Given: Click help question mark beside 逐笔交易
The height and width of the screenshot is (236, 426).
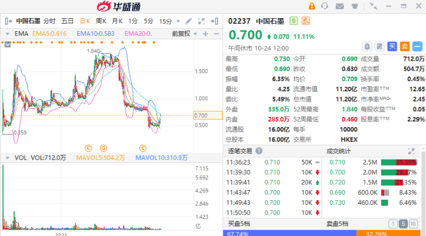Looking at the screenshot, I should (x=259, y=151).
